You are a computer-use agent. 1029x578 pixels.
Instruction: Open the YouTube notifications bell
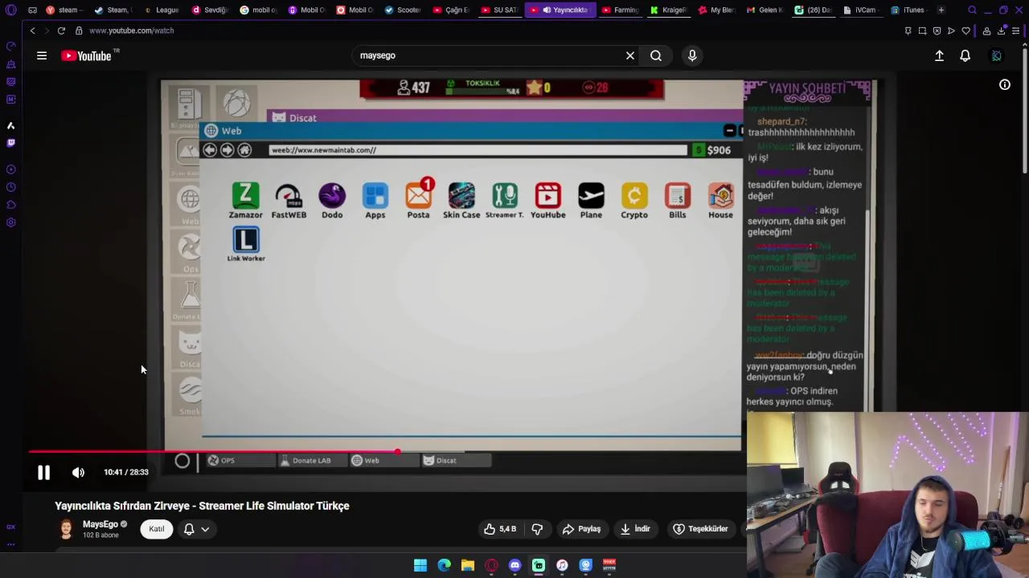965,55
